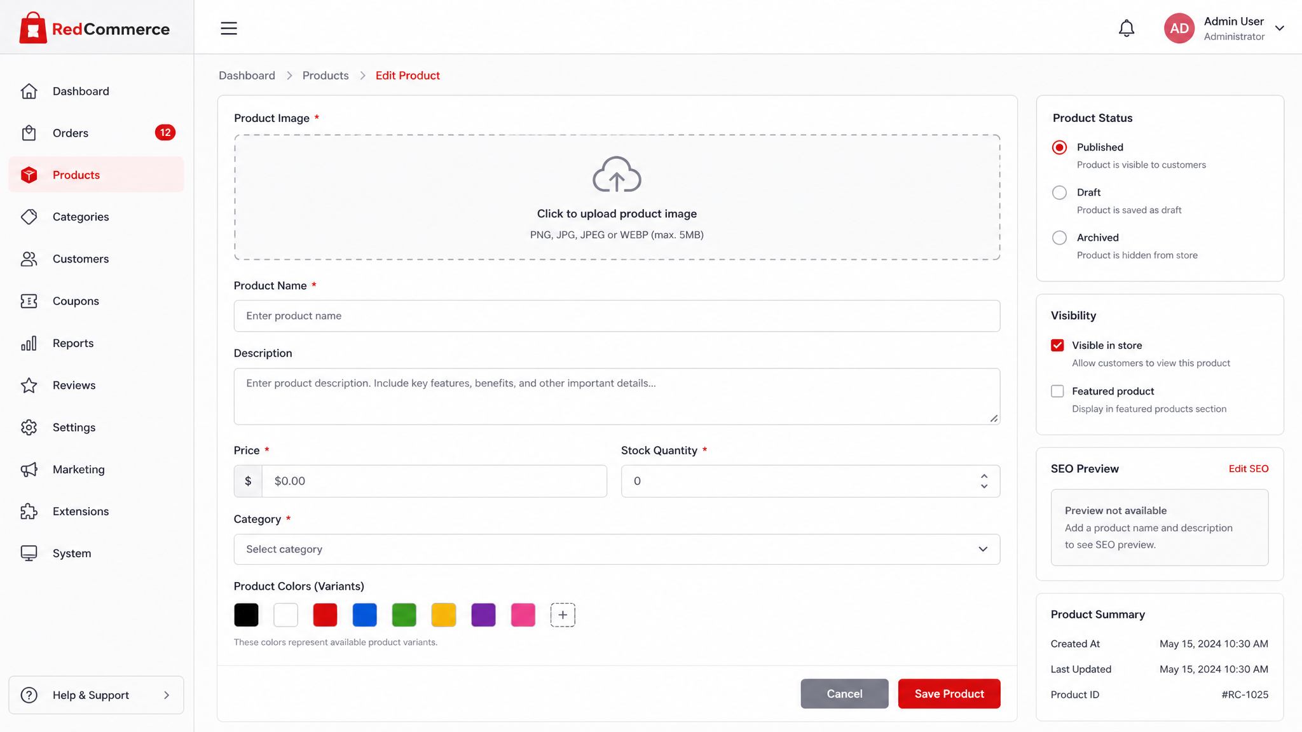Click the Product Name input field
Screen dimensions: 1302x732
(x=617, y=316)
